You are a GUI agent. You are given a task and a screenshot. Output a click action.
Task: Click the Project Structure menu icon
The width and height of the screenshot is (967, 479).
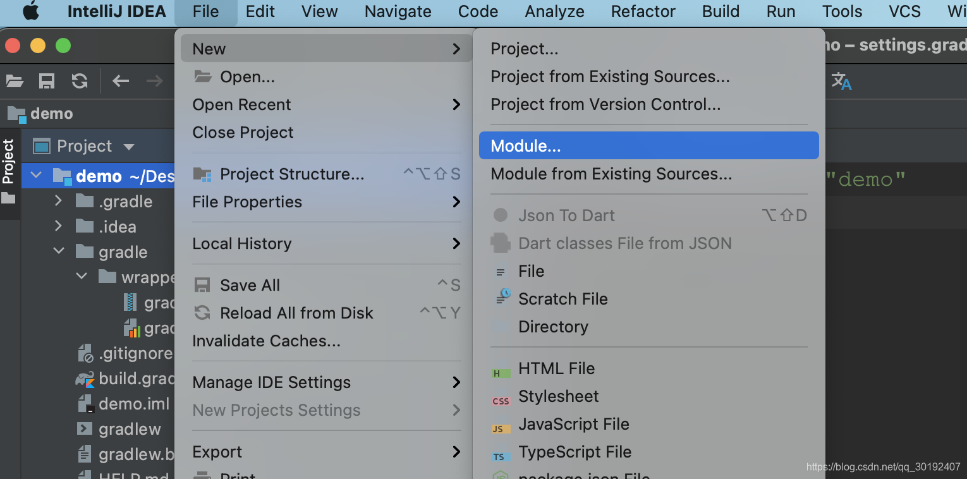[x=202, y=174]
